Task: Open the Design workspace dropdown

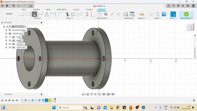Action: click(10, 14)
